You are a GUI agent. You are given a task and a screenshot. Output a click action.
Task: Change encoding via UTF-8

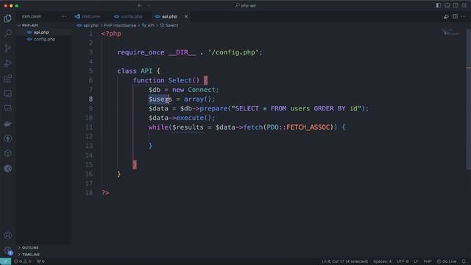click(403, 261)
